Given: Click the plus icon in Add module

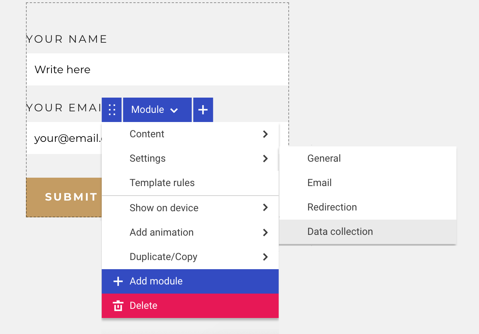Looking at the screenshot, I should click(118, 281).
